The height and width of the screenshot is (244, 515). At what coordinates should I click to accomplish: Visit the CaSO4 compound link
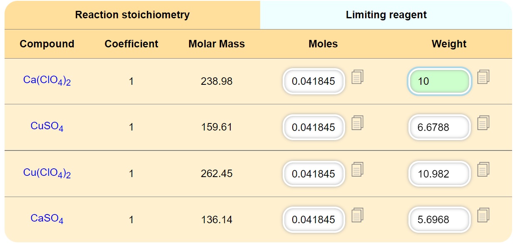(x=47, y=218)
